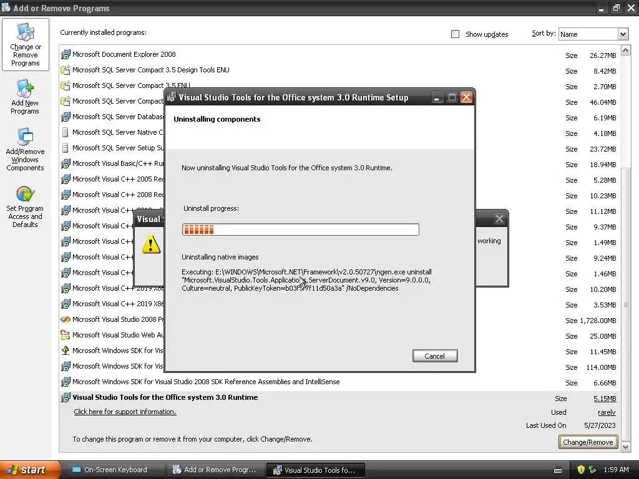Viewport: 639px width, 479px height.
Task: Click program list scrollbar up arrow
Action: pyautogui.click(x=625, y=50)
